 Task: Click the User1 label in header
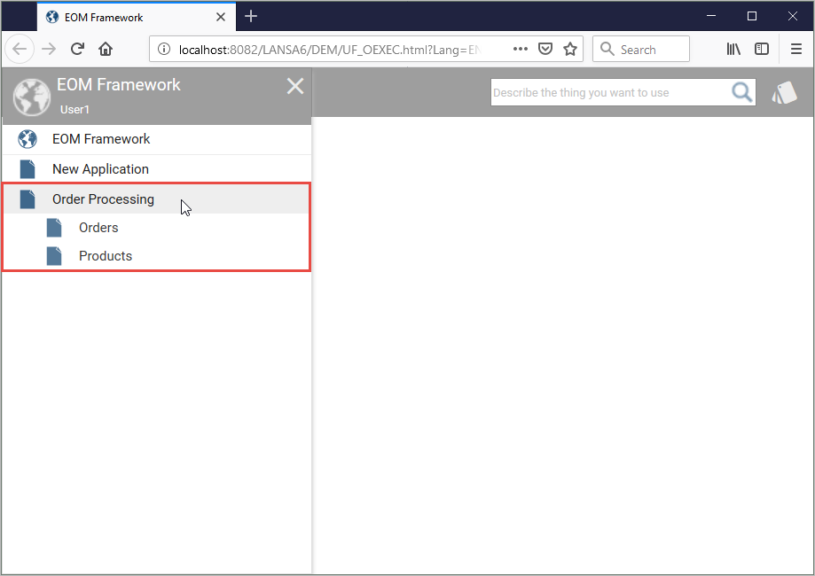tap(74, 110)
